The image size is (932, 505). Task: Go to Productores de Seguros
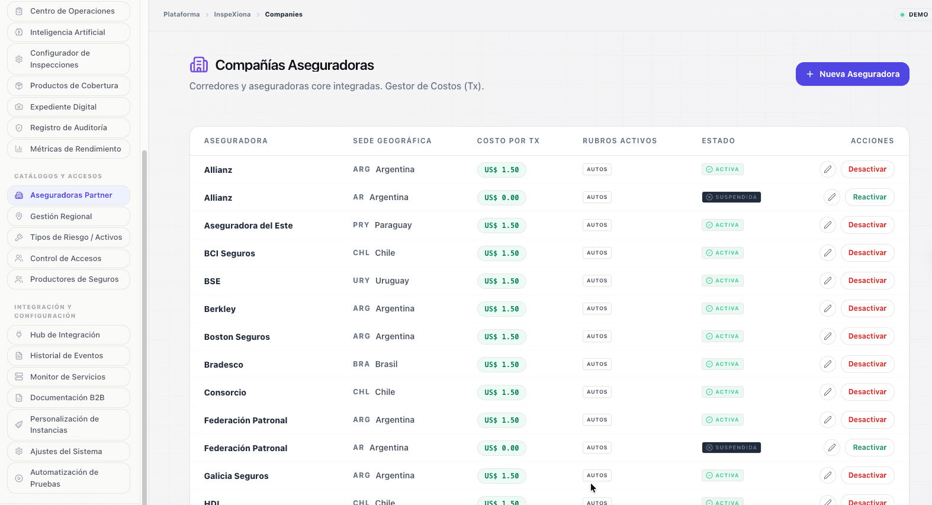(x=69, y=279)
